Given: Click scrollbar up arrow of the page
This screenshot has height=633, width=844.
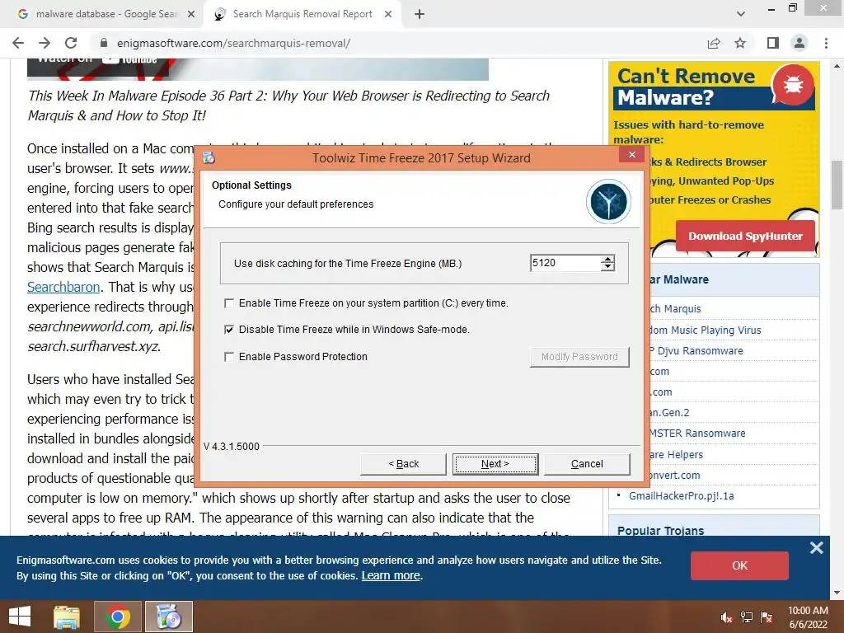Looking at the screenshot, I should 837,65.
